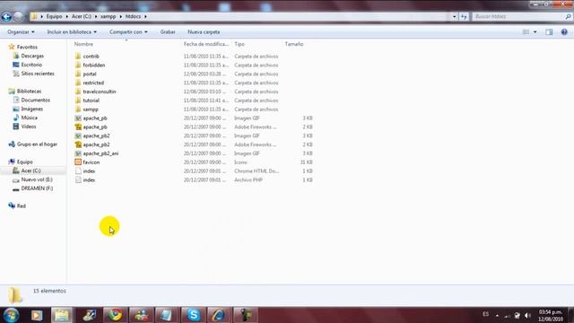
Task: Select Grupo en el hogar
Action: tap(37, 144)
